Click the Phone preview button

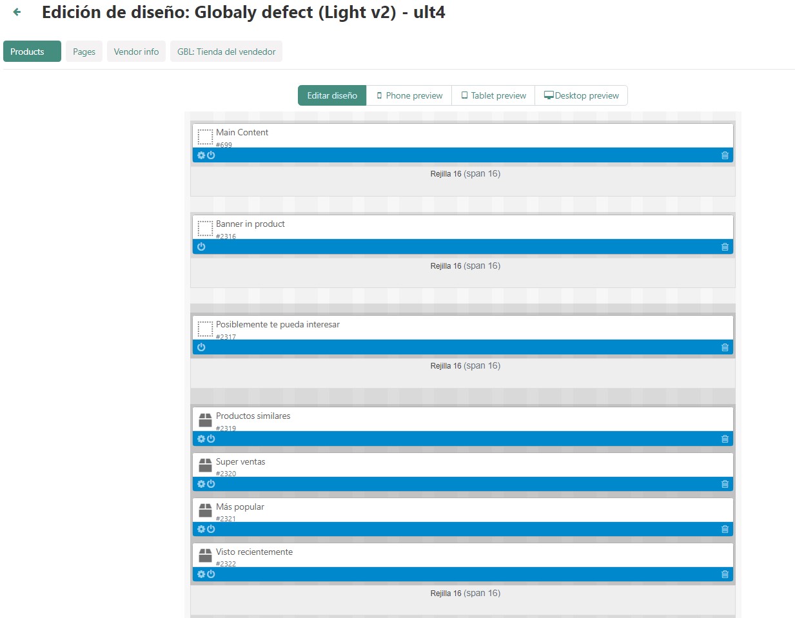[x=409, y=95]
